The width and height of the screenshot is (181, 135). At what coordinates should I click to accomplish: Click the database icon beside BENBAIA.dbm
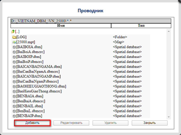click(x=14, y=96)
